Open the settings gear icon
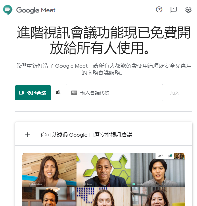The width and height of the screenshot is (197, 206). click(188, 10)
